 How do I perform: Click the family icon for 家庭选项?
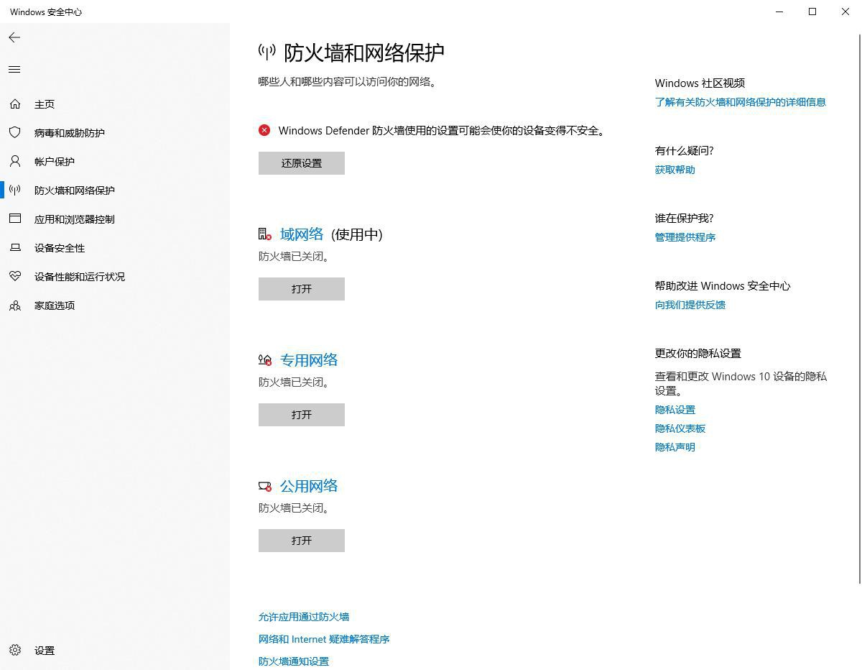pyautogui.click(x=15, y=306)
